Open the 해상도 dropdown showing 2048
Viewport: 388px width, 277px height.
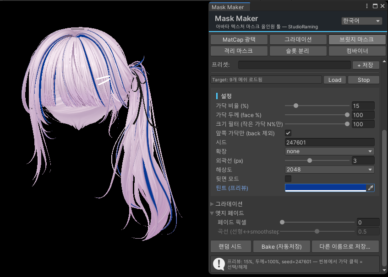coord(330,170)
